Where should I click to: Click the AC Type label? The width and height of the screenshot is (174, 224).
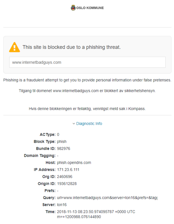coord(48,134)
